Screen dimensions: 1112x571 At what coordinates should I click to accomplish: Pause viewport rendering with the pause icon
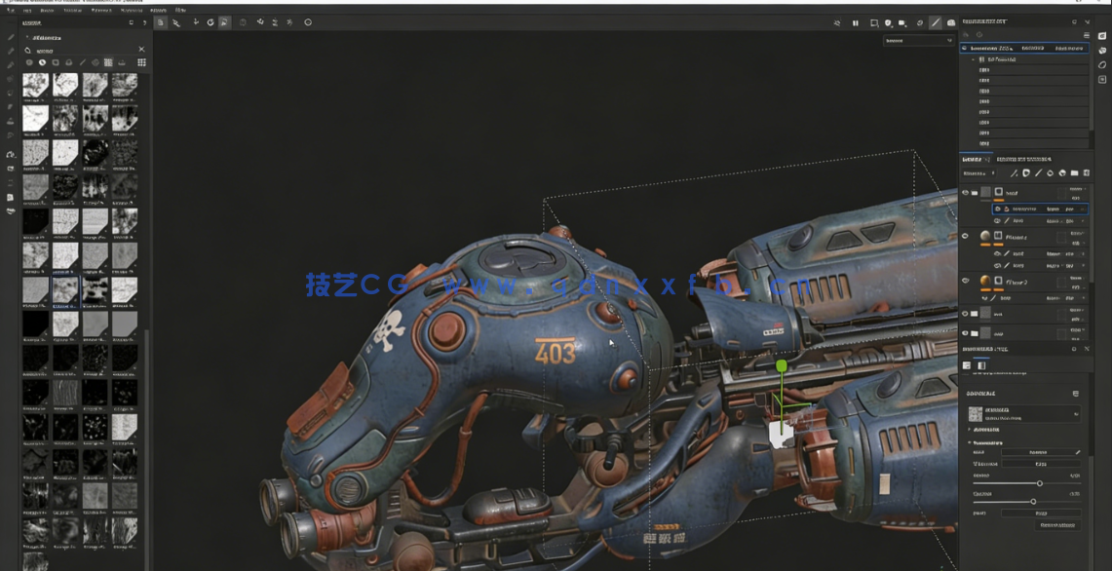[x=856, y=22]
